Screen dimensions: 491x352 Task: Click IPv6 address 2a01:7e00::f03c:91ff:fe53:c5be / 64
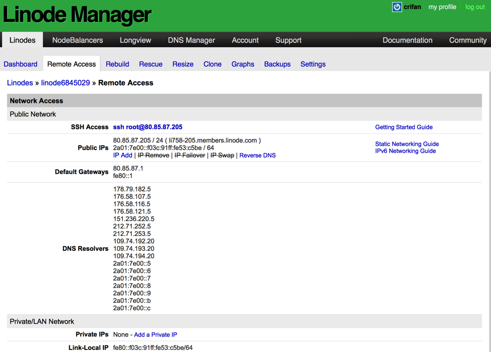coord(163,148)
